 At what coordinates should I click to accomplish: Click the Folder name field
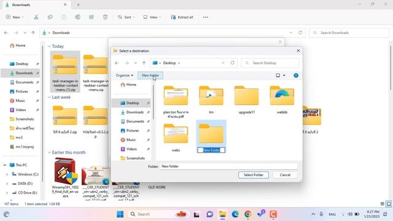pos(228,166)
